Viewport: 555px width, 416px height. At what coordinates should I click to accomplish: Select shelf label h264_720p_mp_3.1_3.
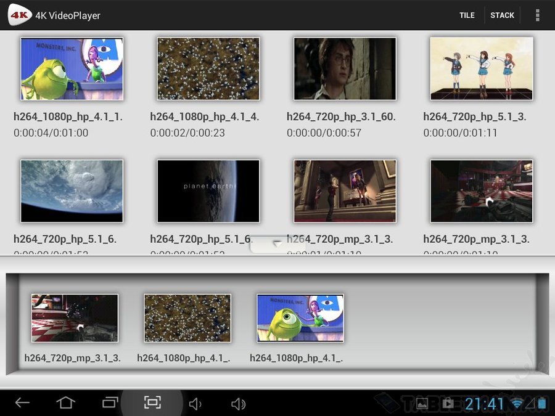click(73, 358)
